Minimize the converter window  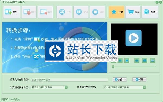coord(157,2)
